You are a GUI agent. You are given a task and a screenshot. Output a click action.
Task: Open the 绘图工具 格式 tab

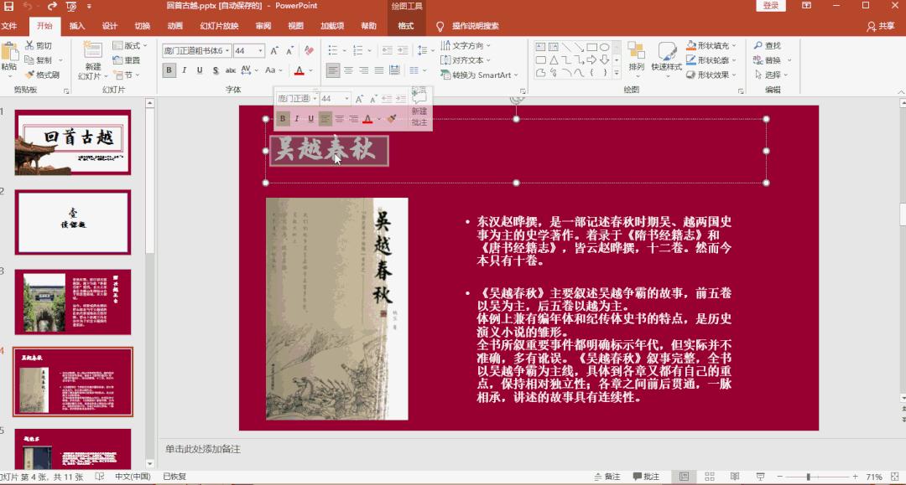[x=406, y=25]
